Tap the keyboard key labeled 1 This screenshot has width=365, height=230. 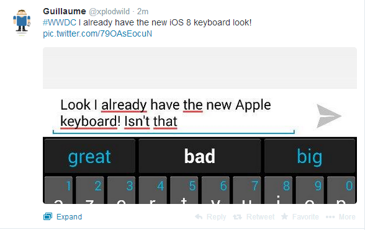(x=58, y=190)
